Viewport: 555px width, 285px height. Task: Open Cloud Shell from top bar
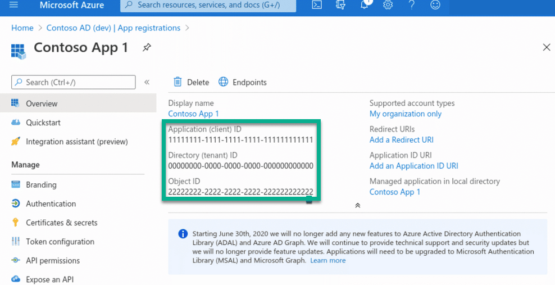(317, 4)
